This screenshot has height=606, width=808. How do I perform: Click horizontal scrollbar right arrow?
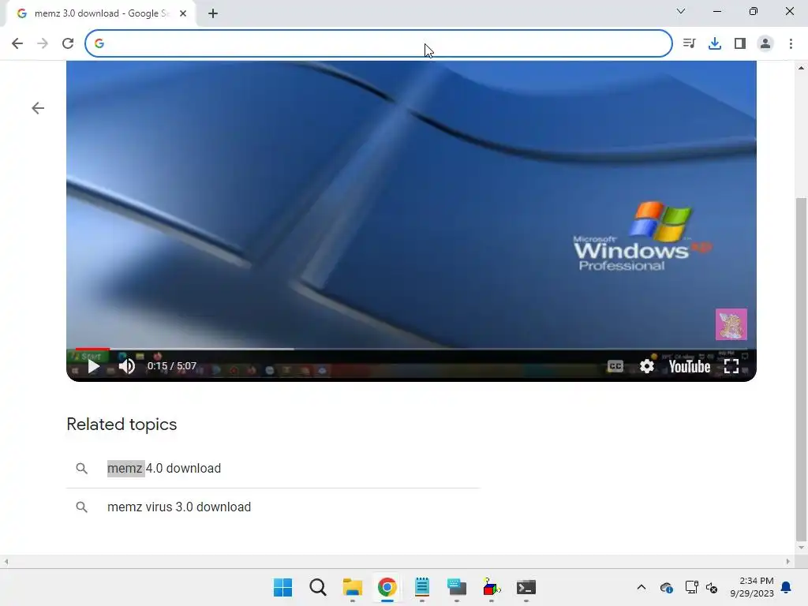point(788,562)
